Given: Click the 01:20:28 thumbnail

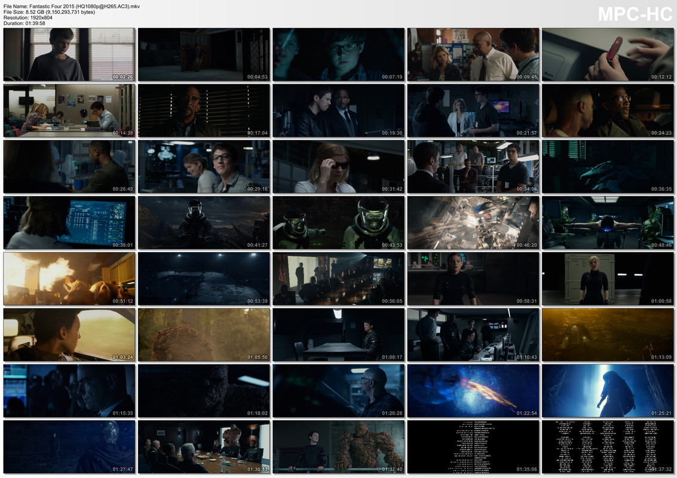Looking at the screenshot, I should [338, 391].
